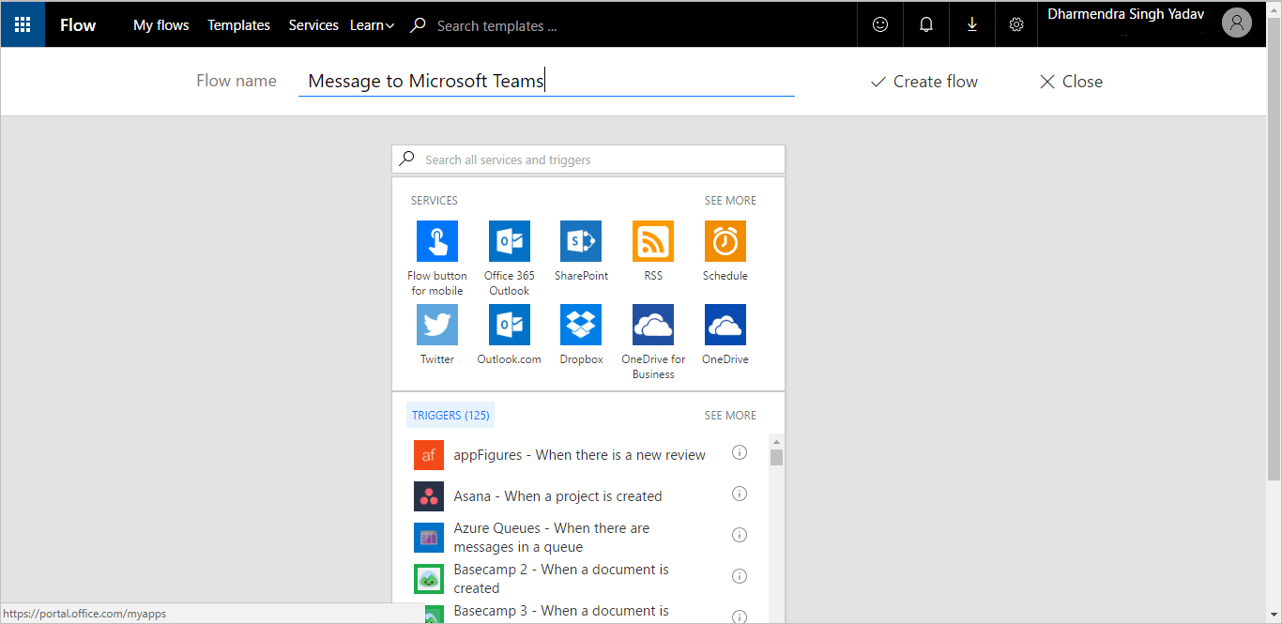Click the Search templates field
Viewport: 1282px width, 624px height.
click(x=497, y=26)
